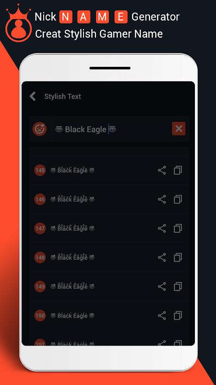Copy stylish name number 148

(178, 257)
